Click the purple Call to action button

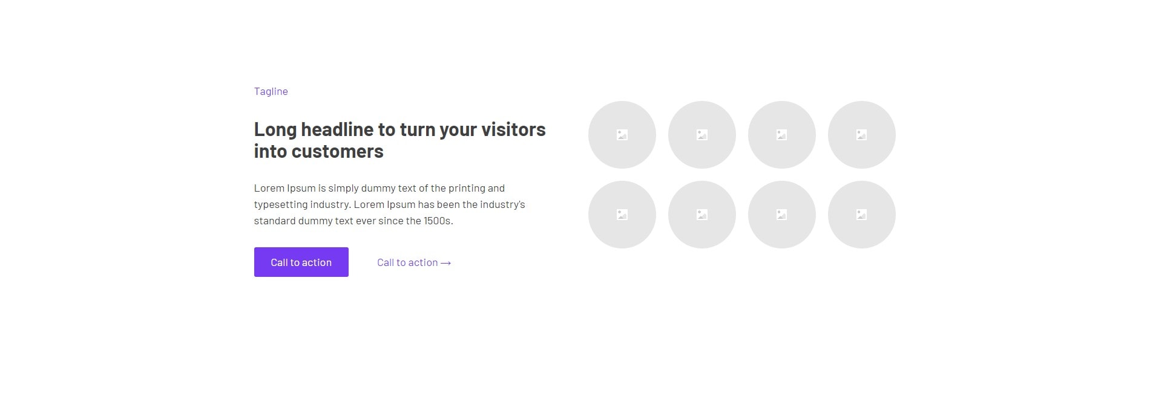pos(301,262)
